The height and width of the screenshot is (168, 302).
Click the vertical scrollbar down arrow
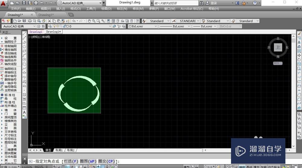(x=293, y=146)
